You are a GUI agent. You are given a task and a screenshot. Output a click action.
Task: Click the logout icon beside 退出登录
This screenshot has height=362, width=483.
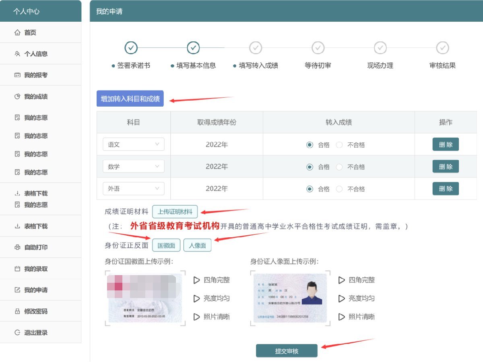click(17, 333)
